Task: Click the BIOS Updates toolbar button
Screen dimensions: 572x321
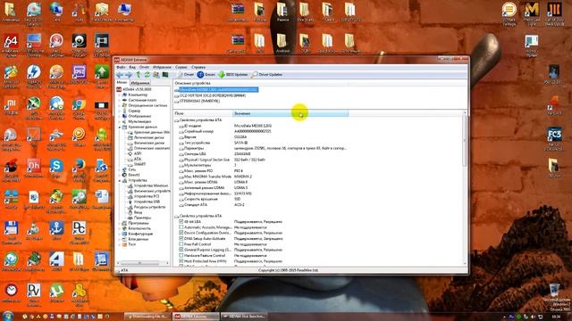Action: (x=233, y=75)
